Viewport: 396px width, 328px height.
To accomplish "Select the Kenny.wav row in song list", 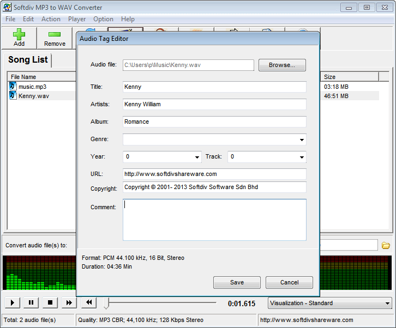I will (x=42, y=96).
